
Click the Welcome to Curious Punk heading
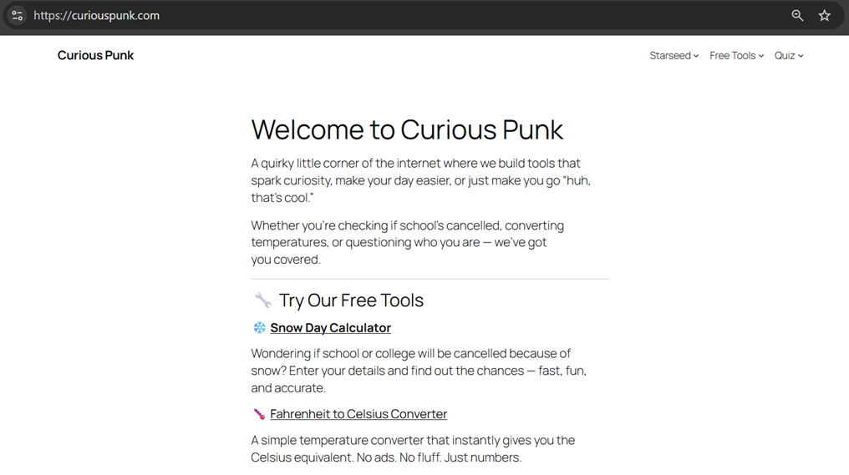pos(407,129)
